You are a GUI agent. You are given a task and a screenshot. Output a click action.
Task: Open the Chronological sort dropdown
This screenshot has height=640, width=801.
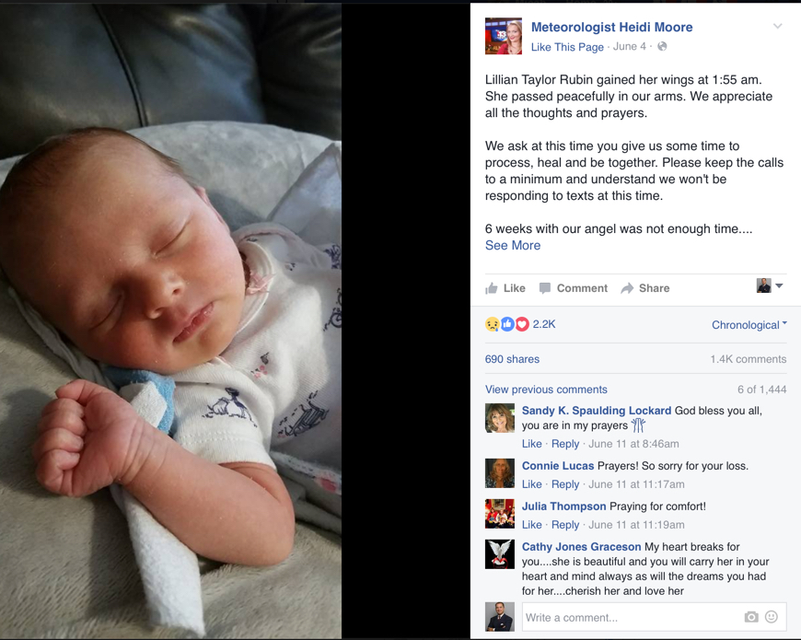[x=749, y=325]
